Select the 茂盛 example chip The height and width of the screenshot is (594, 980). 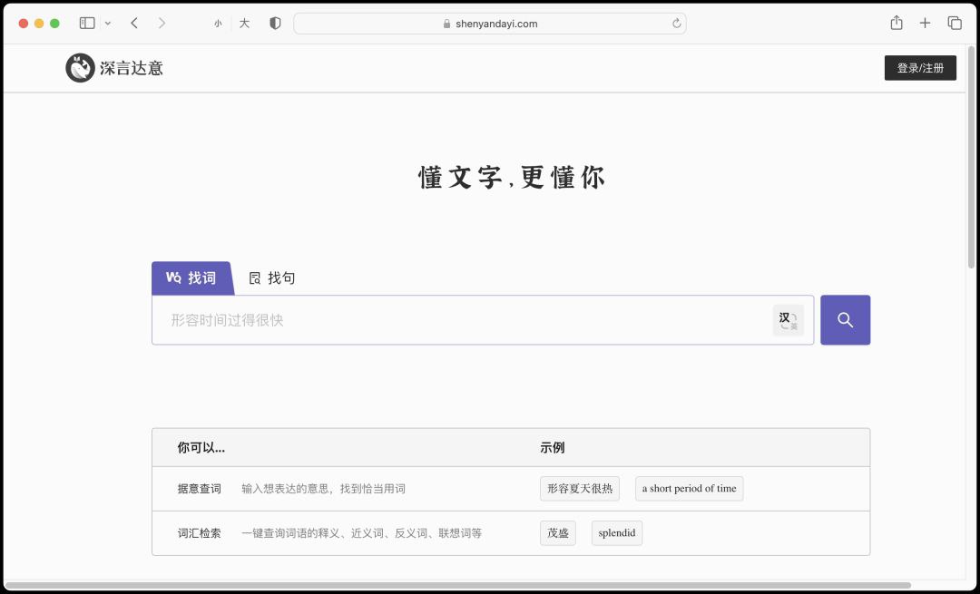point(557,532)
